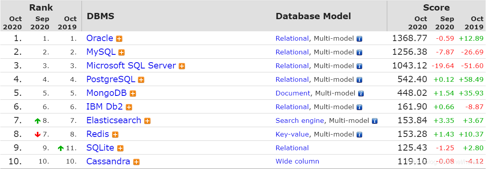Click the Score column group header
The image size is (486, 169).
pos(436,7)
